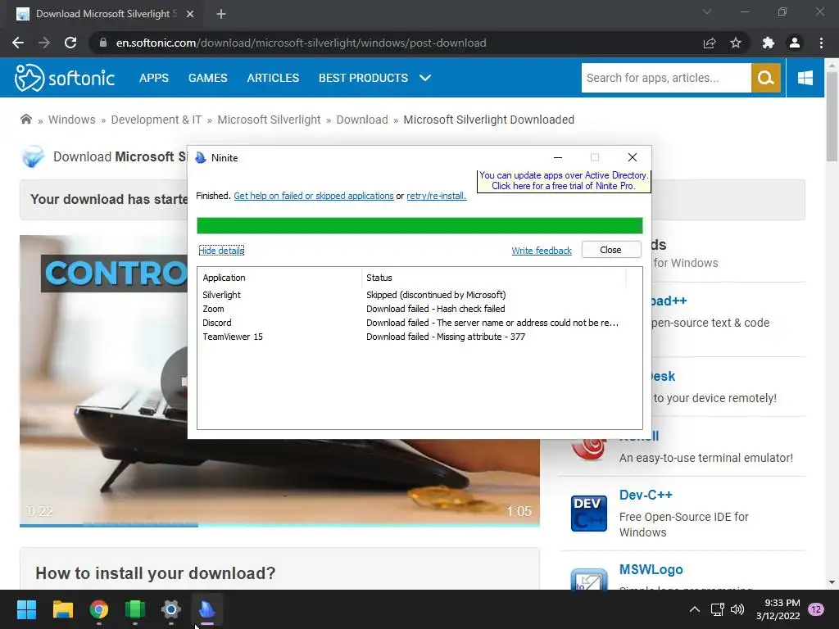
Task: Open File Explorer from the taskbar
Action: coord(62,609)
